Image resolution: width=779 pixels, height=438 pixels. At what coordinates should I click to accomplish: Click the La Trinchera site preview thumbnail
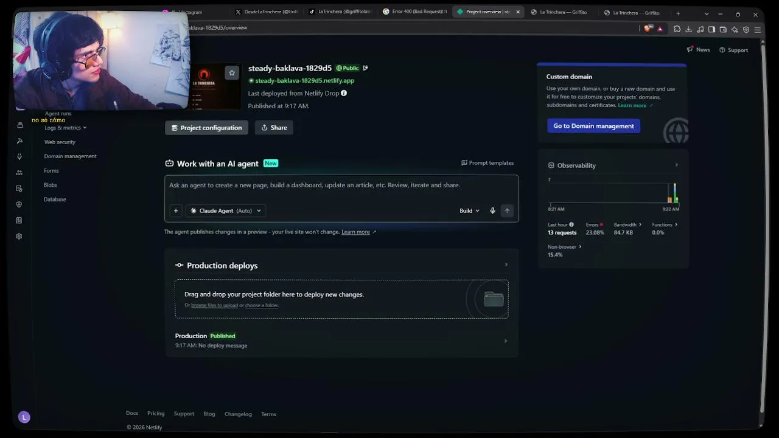click(x=216, y=86)
